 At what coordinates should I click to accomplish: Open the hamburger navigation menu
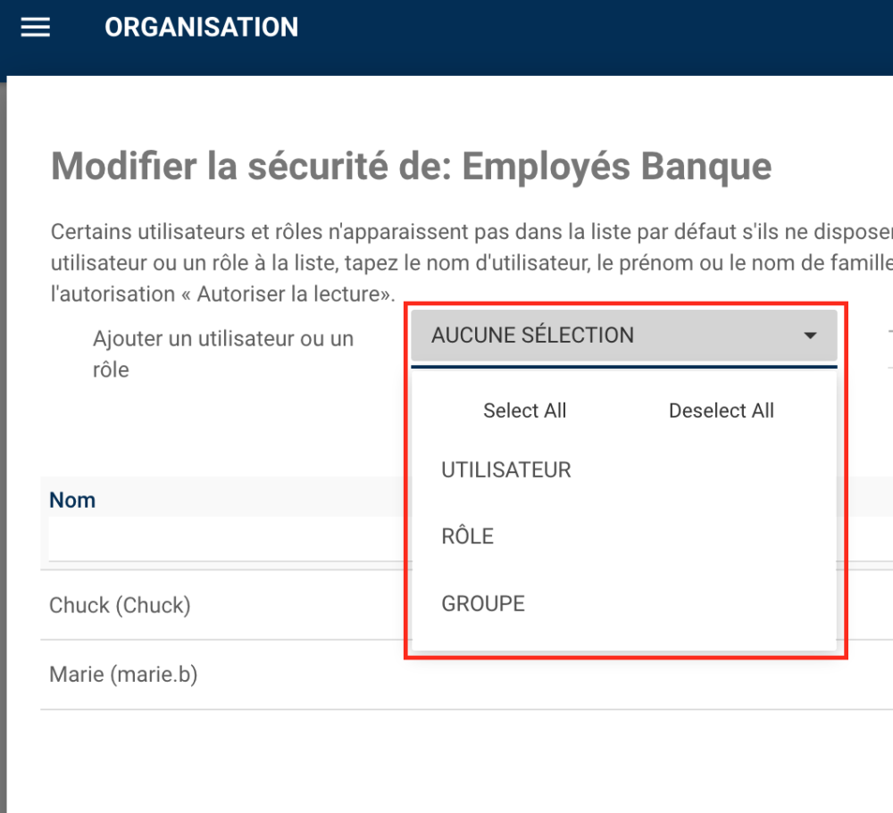pos(36,28)
